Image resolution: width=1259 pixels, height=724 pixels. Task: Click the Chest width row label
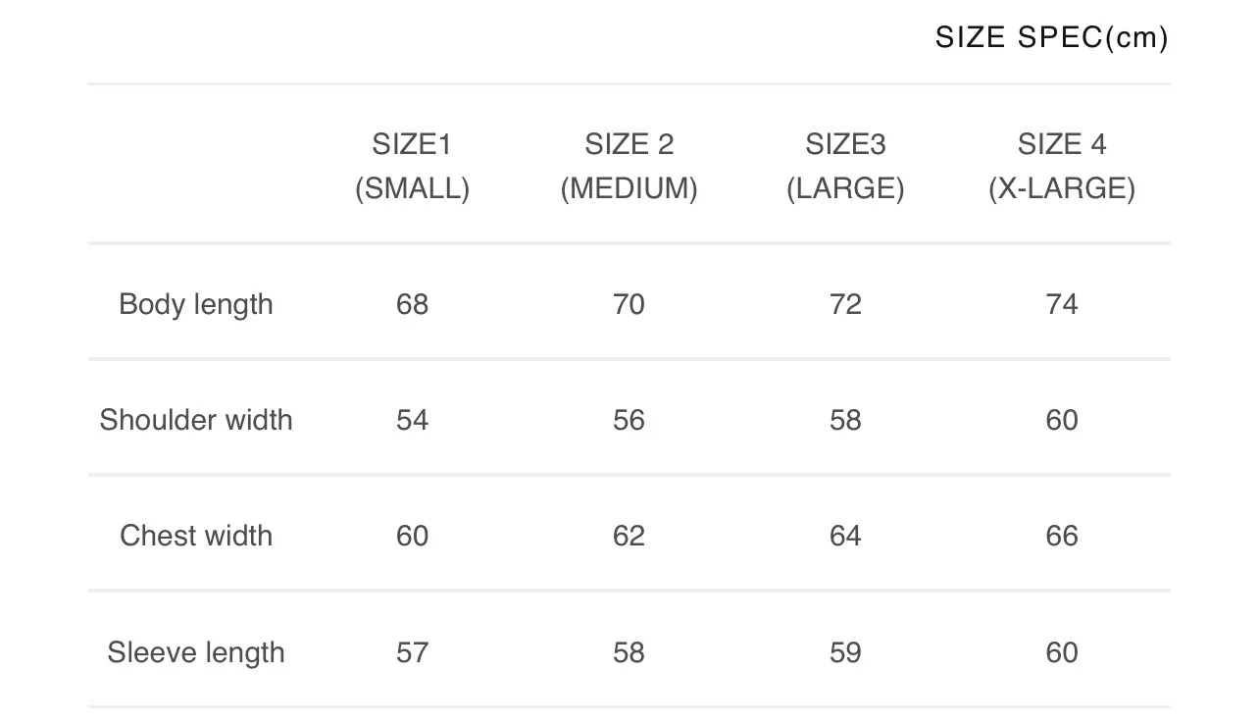tap(196, 536)
